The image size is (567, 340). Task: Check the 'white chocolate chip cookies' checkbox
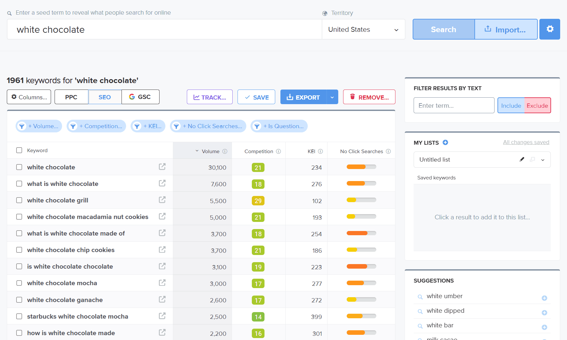click(19, 250)
